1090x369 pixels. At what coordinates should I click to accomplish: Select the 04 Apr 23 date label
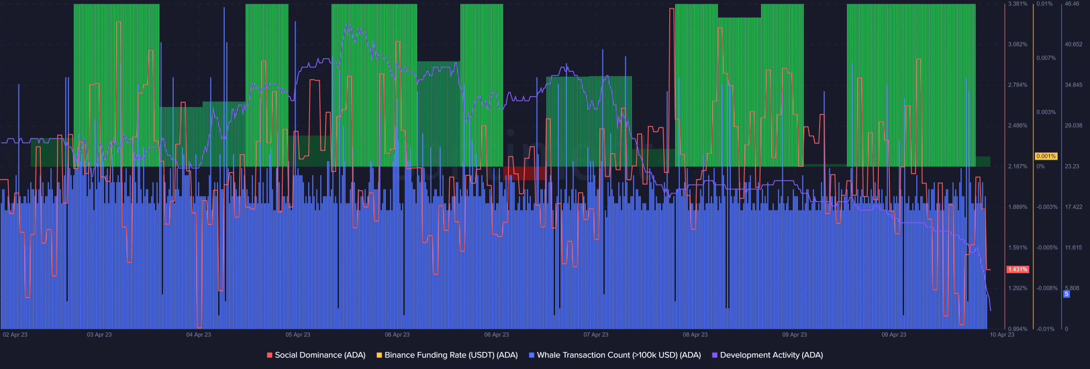(x=198, y=335)
